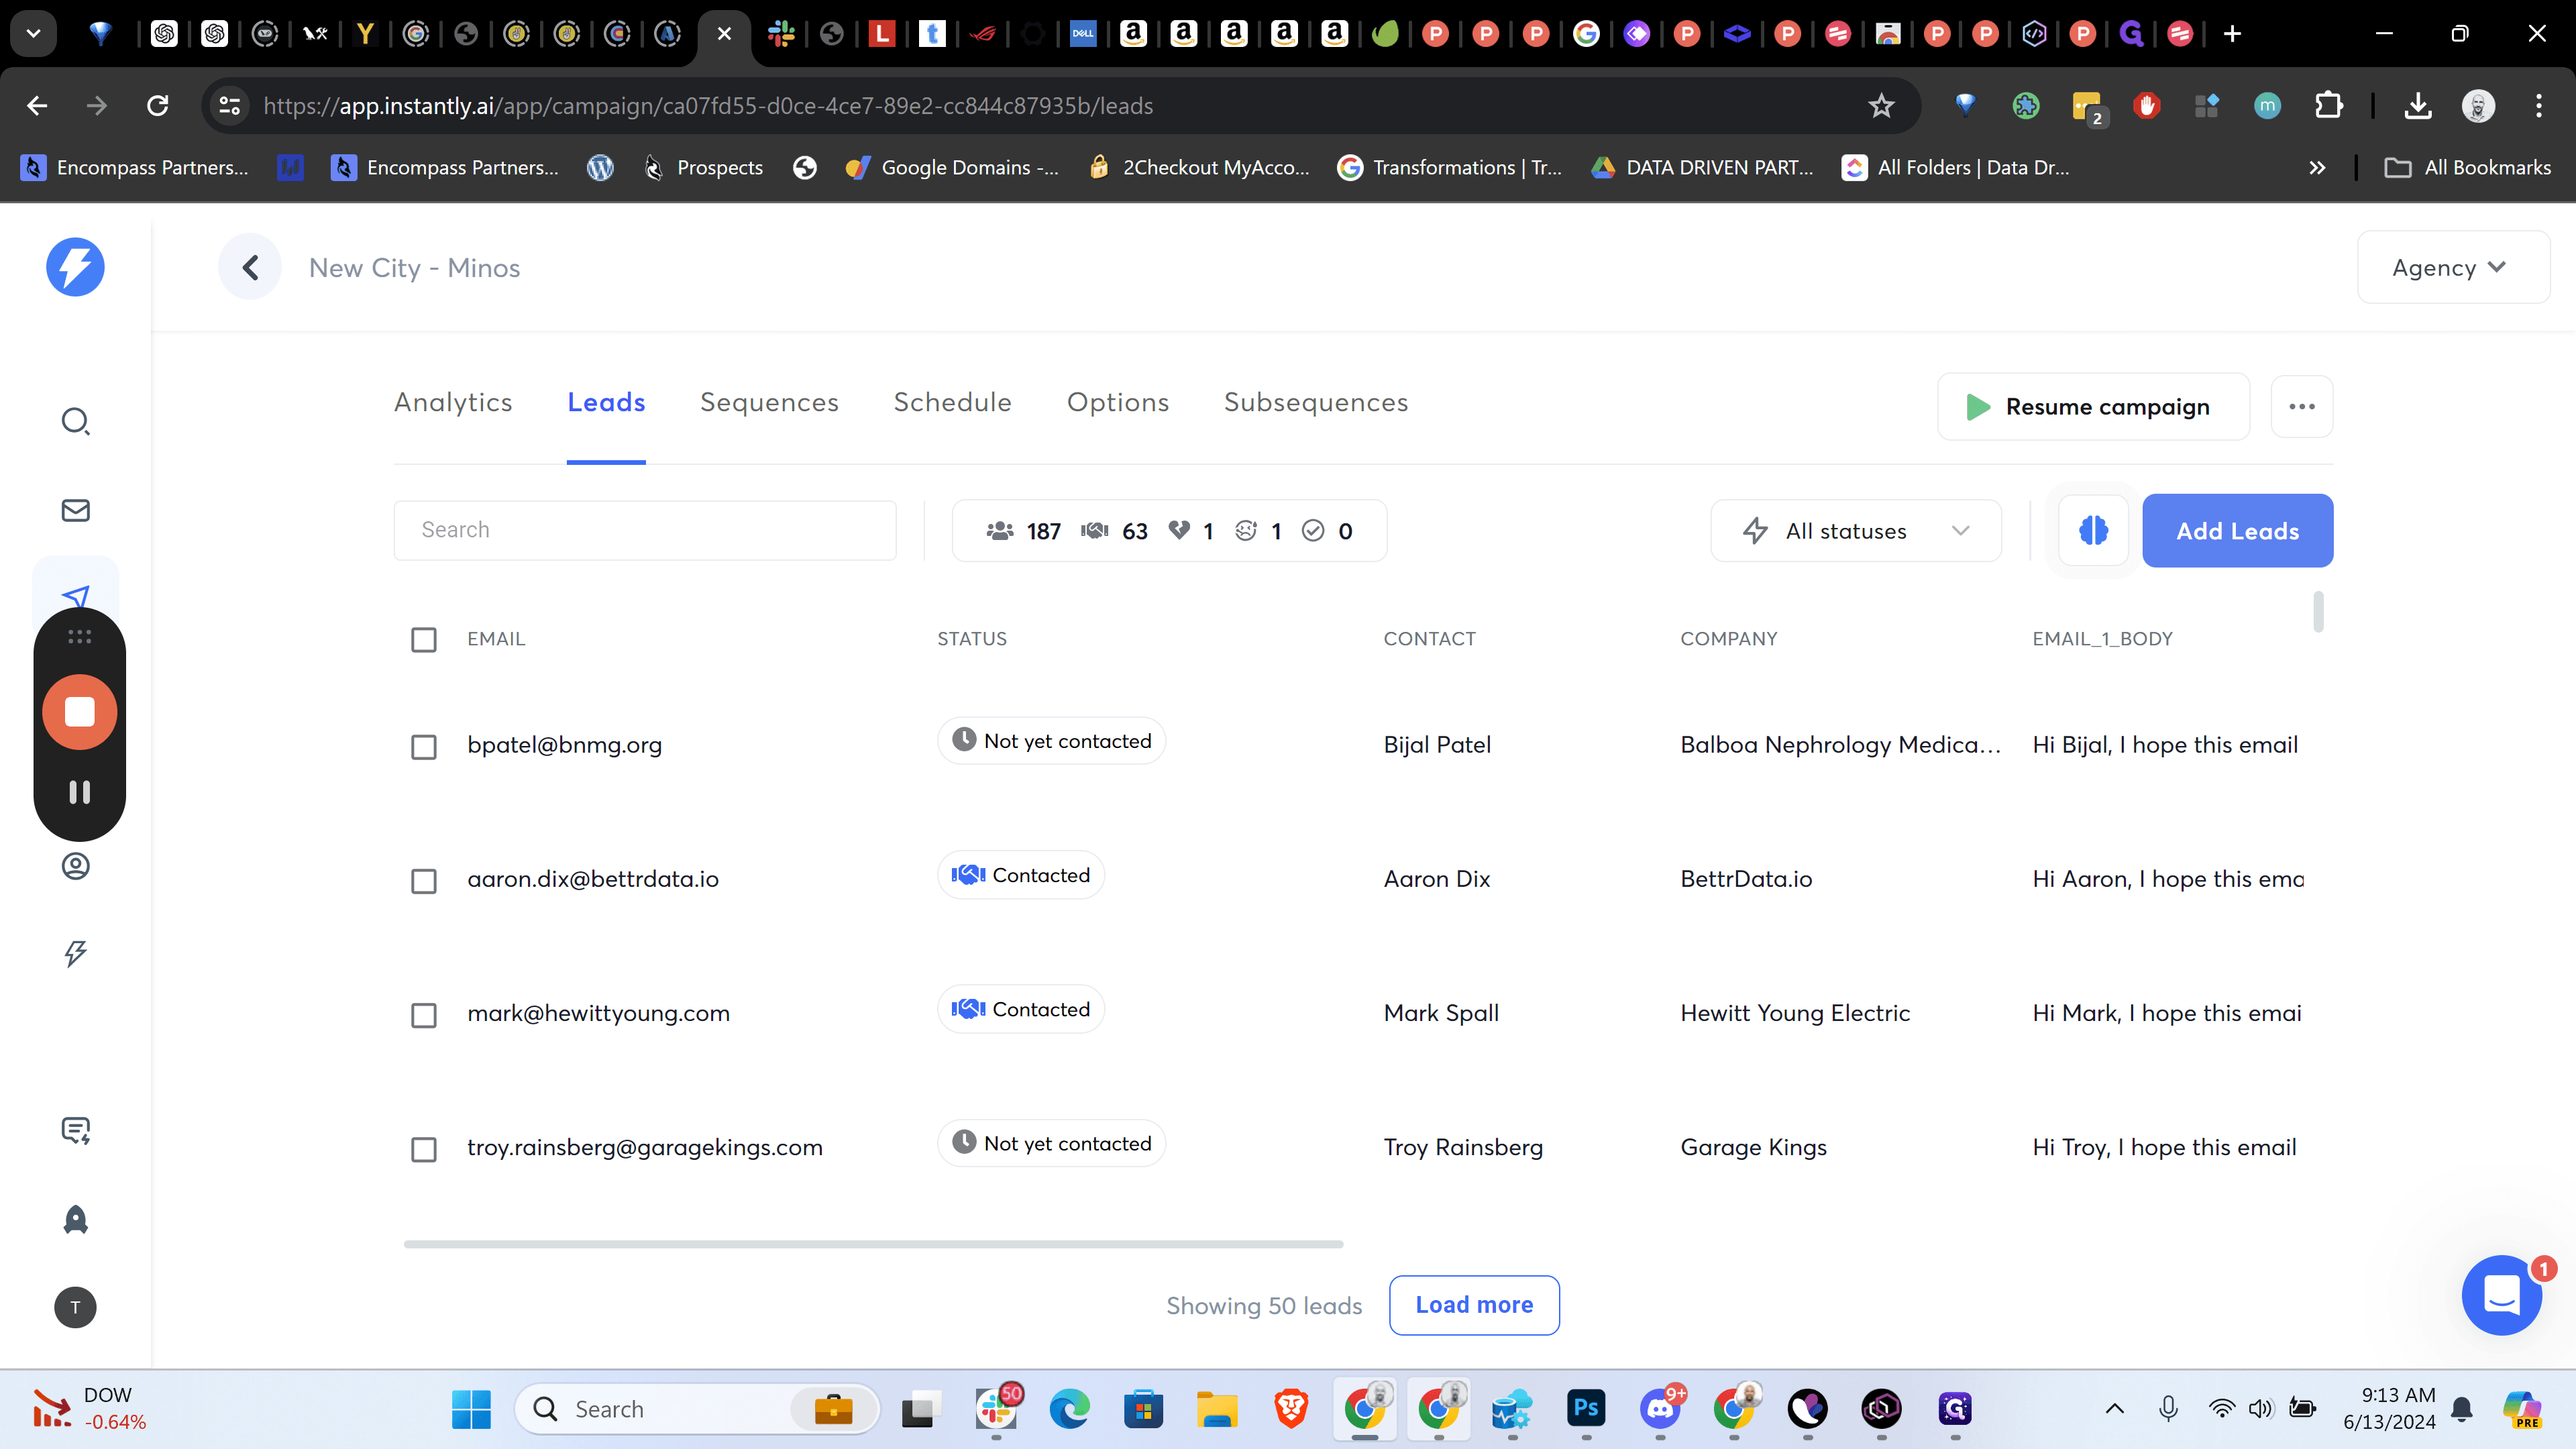Image resolution: width=2576 pixels, height=1449 pixels.
Task: Click the vertical leads table scrollbar
Action: [2318, 612]
